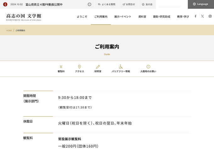
Task: Open the ようこそ menu
Action: pyautogui.click(x=82, y=17)
